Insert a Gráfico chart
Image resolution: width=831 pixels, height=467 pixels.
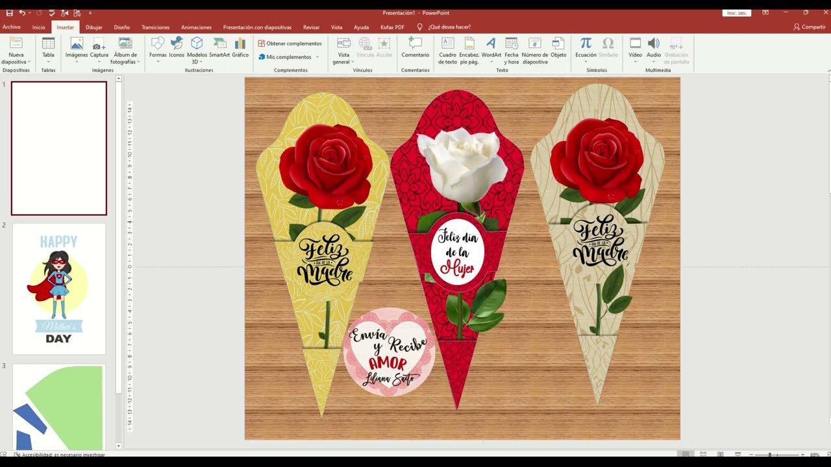click(240, 48)
